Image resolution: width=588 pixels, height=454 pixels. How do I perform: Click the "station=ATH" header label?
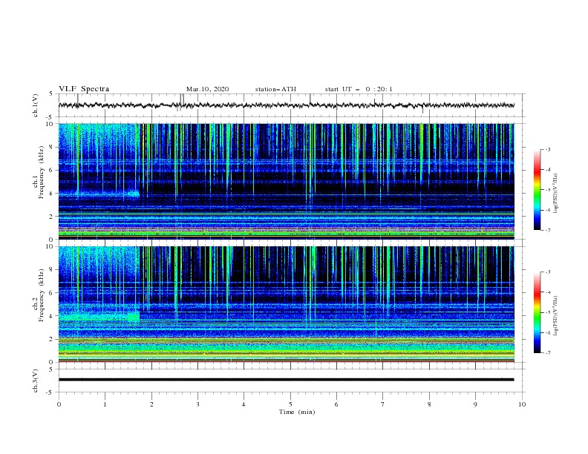[x=275, y=89]
